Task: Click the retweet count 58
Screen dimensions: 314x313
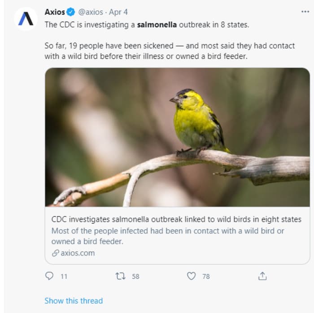Action: click(x=135, y=277)
